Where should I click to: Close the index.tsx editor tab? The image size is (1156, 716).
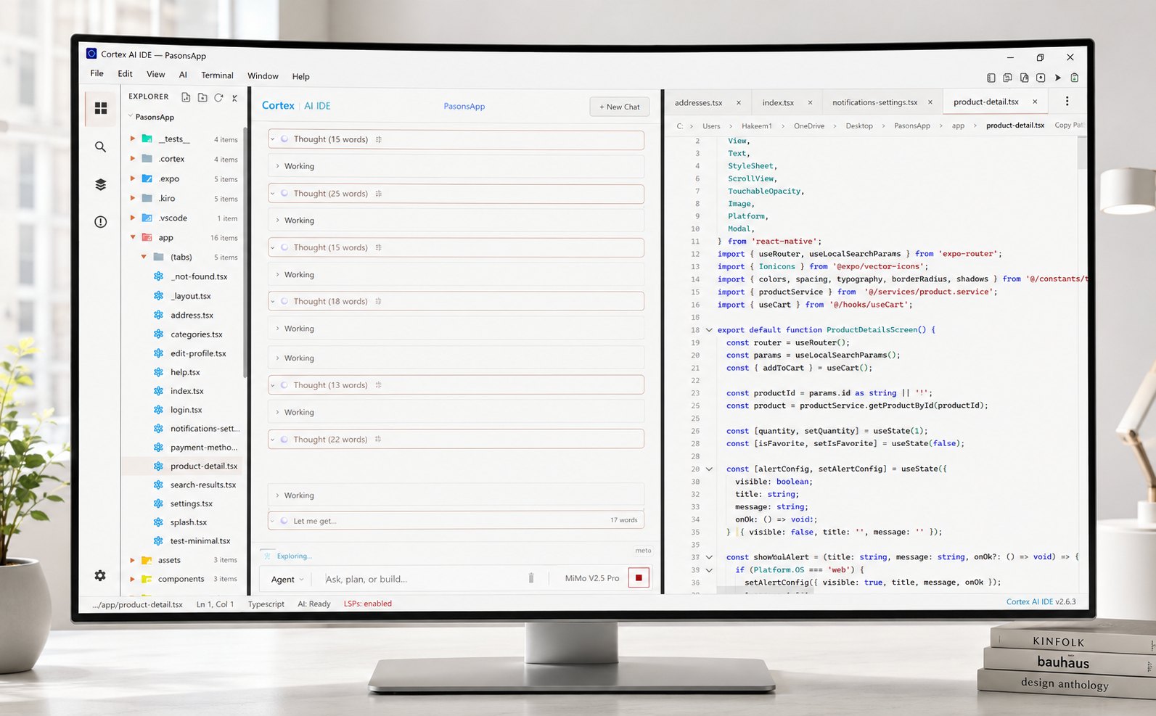click(810, 102)
